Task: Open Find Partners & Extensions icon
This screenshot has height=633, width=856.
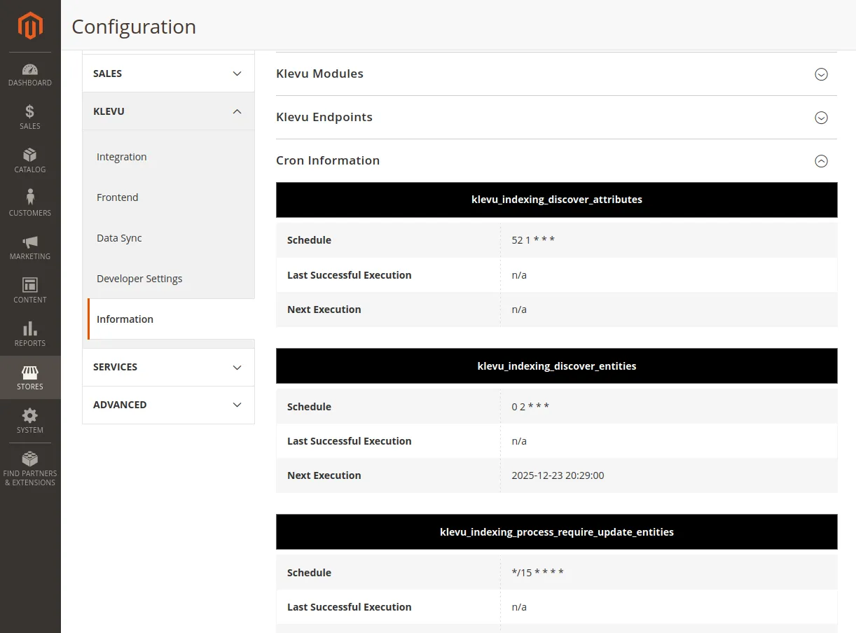Action: [30, 459]
